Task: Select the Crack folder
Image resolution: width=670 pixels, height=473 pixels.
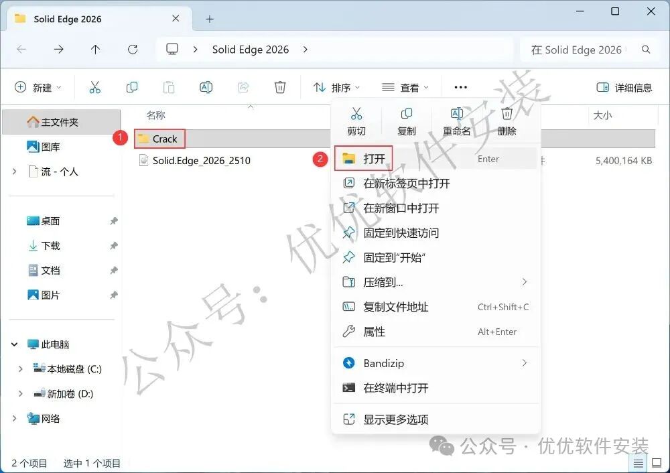Action: click(165, 139)
